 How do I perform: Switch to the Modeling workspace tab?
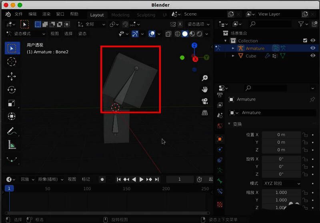click(x=120, y=15)
